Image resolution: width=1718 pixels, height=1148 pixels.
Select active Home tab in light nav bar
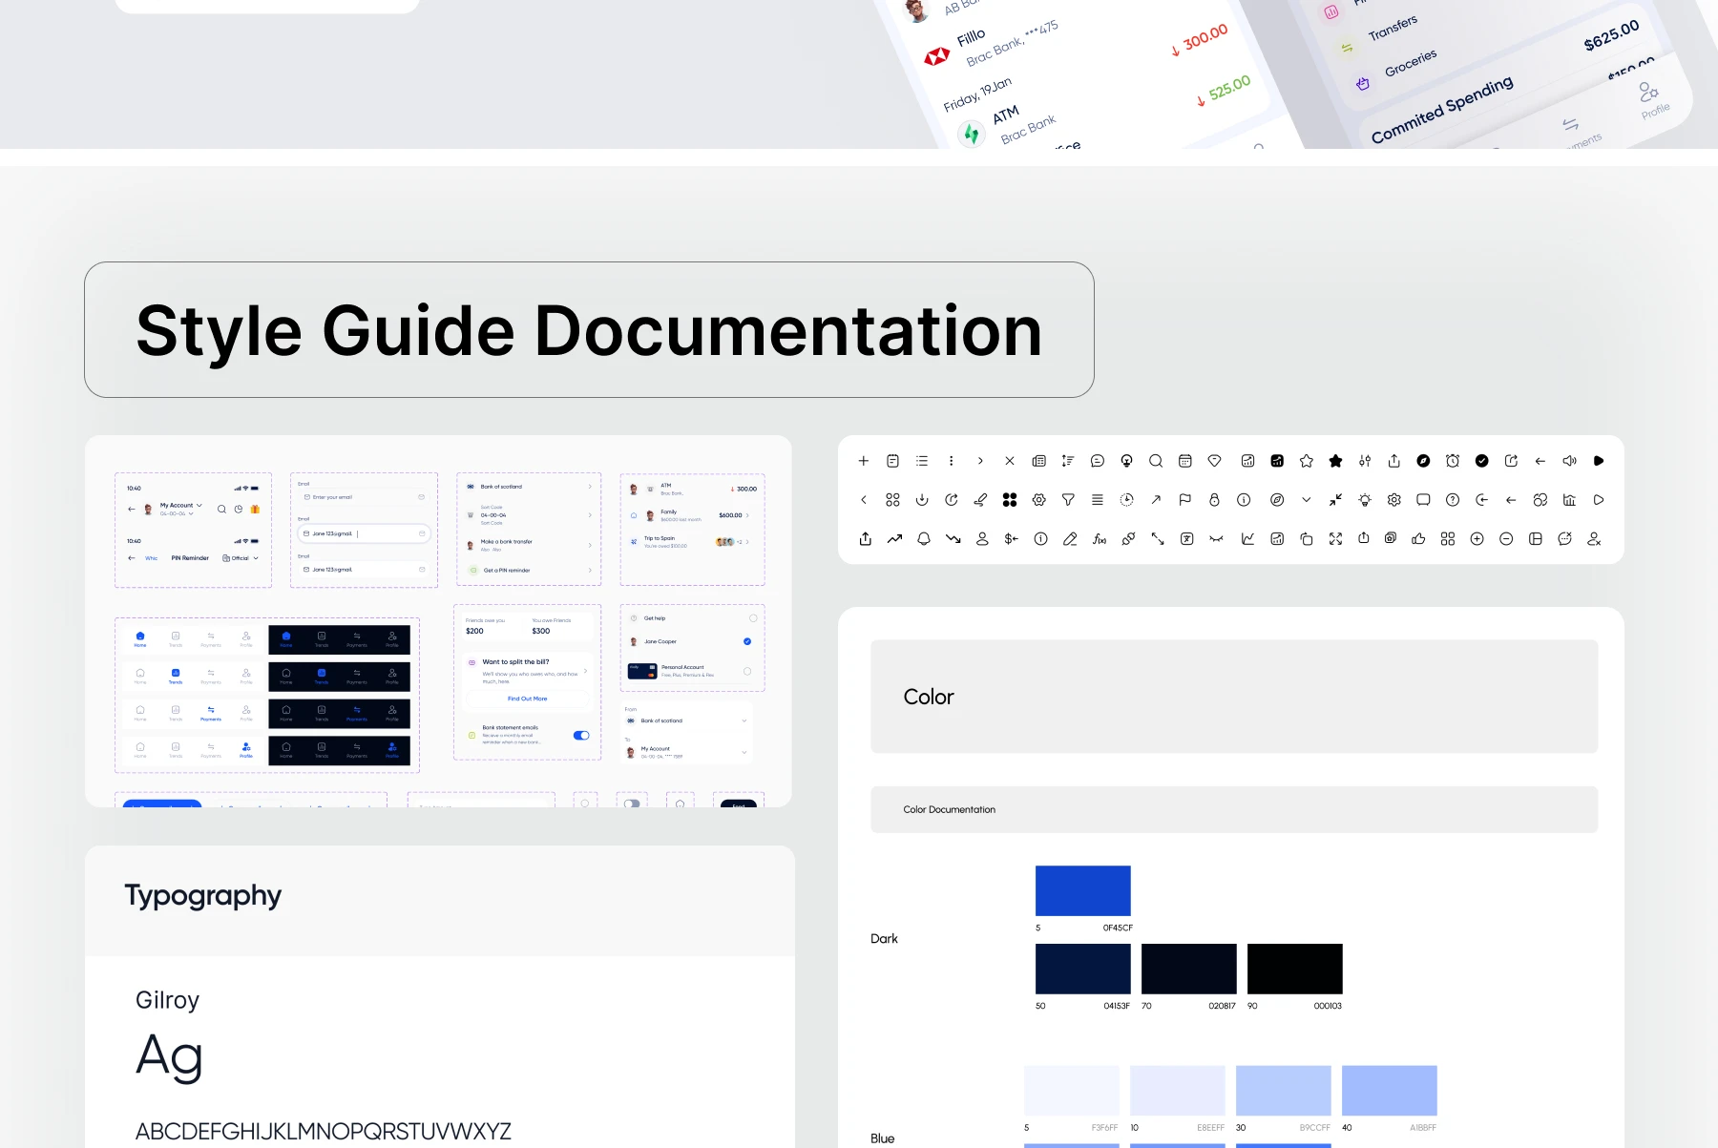tap(140, 638)
